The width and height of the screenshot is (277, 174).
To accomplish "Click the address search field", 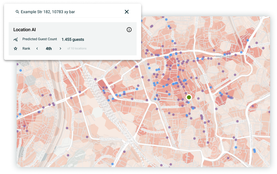I will coord(72,12).
